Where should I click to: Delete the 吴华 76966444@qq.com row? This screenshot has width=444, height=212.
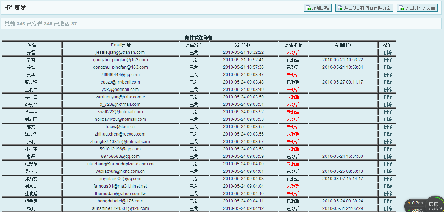point(388,75)
